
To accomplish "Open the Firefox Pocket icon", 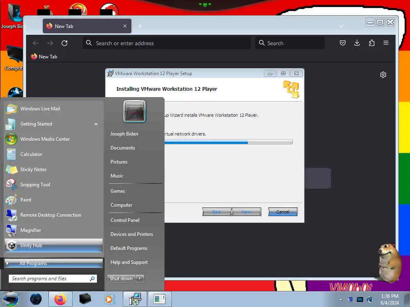I will coord(343,43).
